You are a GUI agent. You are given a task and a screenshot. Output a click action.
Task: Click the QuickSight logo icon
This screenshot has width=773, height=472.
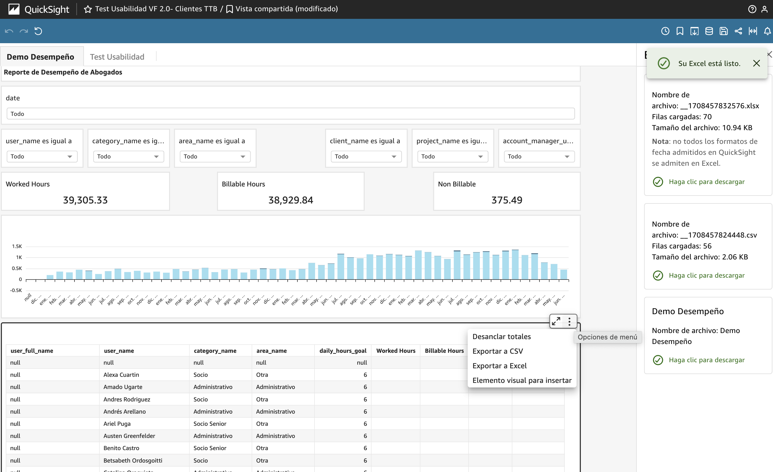pyautogui.click(x=14, y=9)
